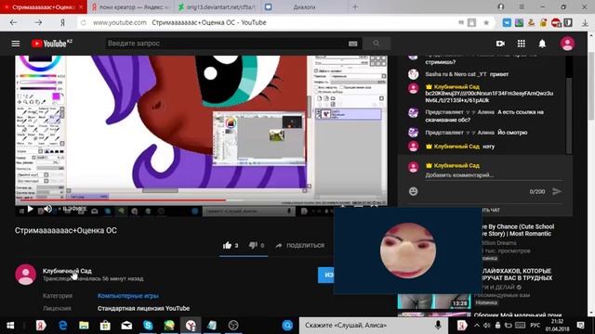
Task: Open the Yandex home button in the toolbar
Action: pos(62,22)
